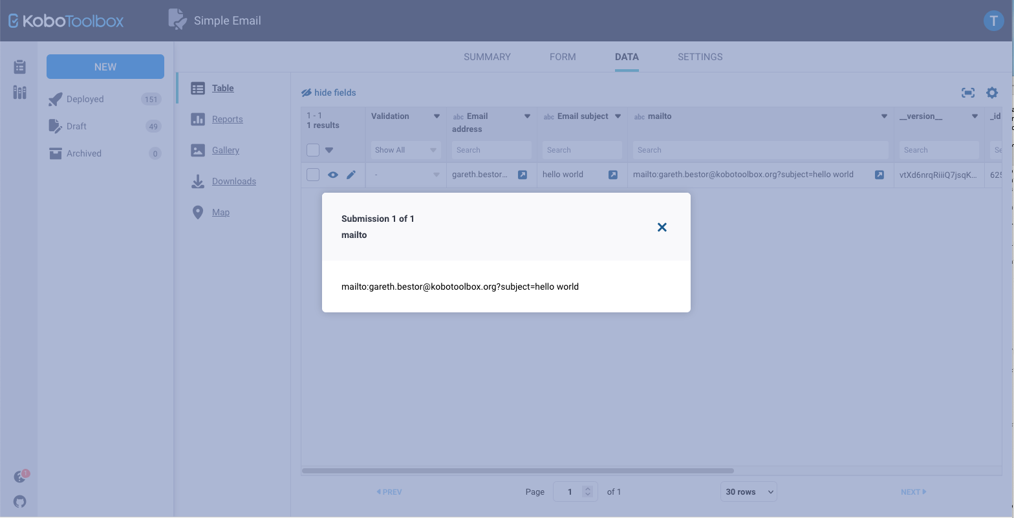Screen dimensions: 1014x518
Task: Select the first submission row checkbox
Action: (x=313, y=175)
